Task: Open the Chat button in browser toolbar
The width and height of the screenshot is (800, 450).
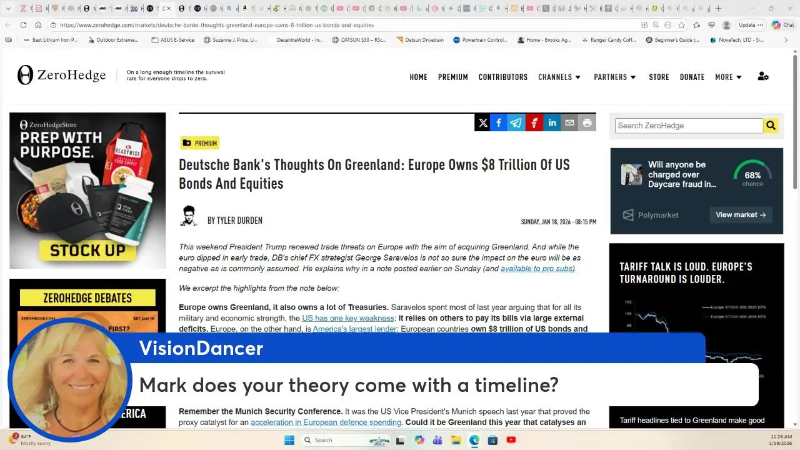Action: pos(783,25)
